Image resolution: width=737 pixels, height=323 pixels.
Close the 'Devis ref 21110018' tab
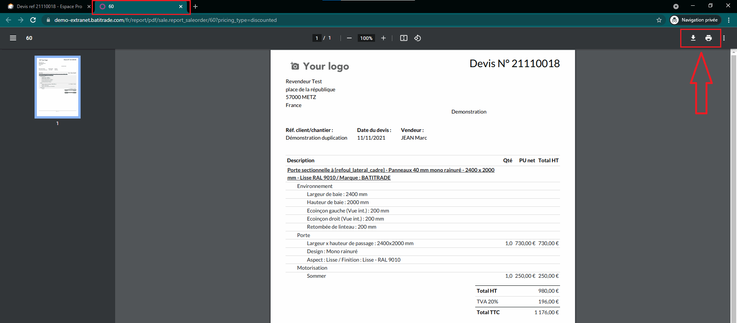pyautogui.click(x=89, y=7)
